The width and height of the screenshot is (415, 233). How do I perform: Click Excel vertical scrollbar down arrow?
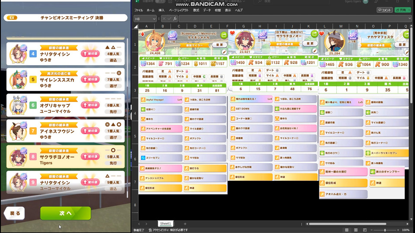411,219
